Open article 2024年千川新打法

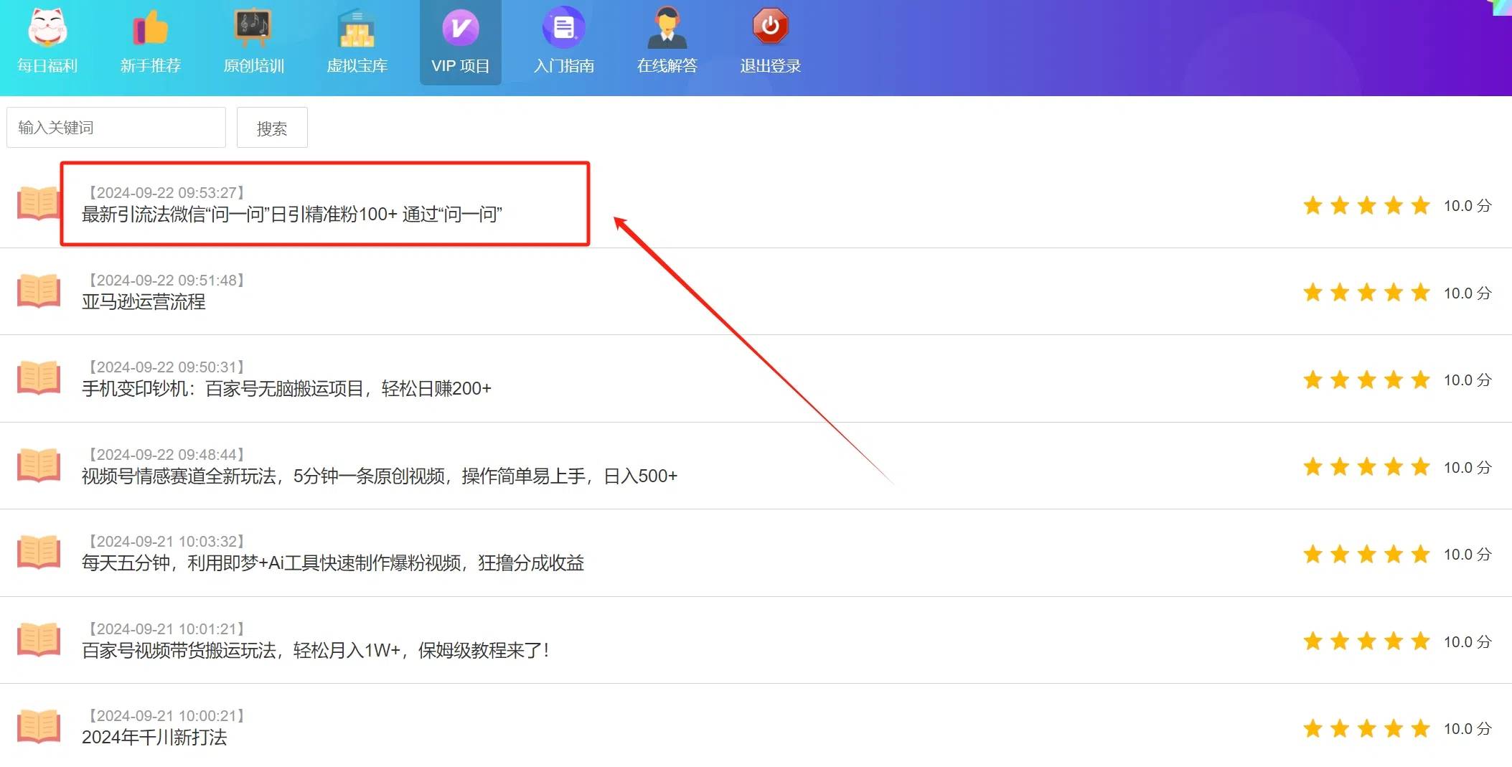154,737
